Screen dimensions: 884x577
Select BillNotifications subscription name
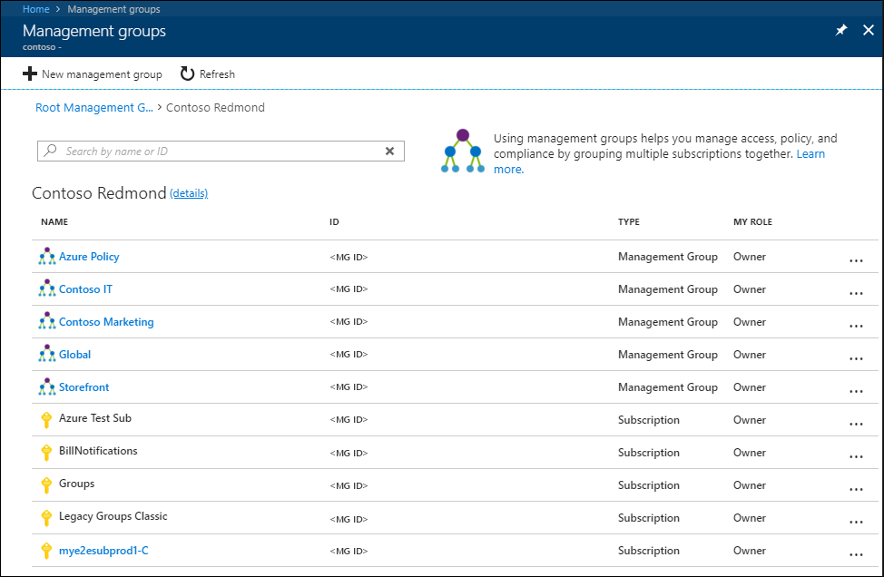pos(98,451)
